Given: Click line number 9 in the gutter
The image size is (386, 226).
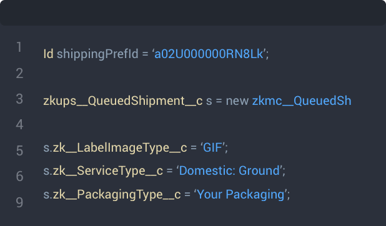Looking at the screenshot, I should [x=19, y=202].
